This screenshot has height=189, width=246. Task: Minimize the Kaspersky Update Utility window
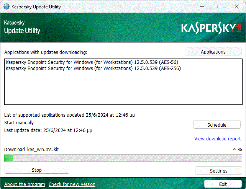pos(202,7)
